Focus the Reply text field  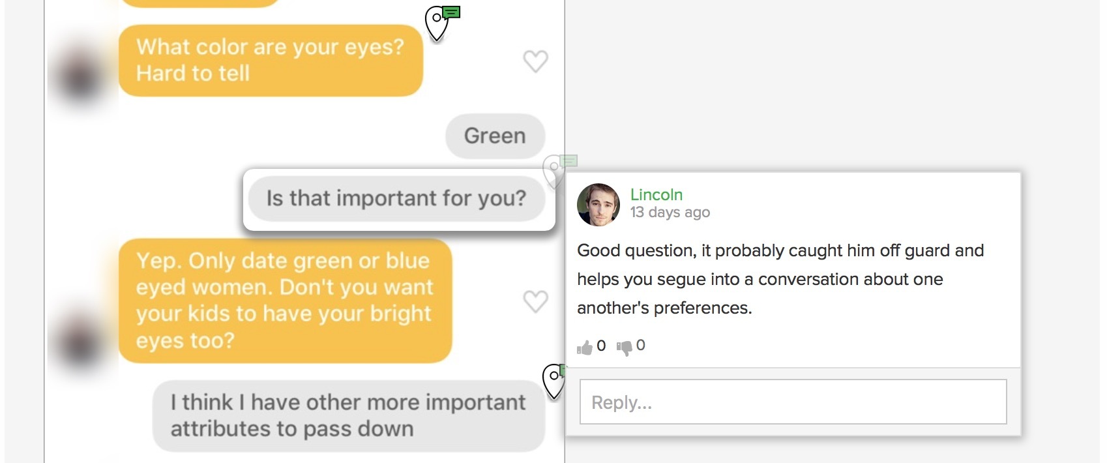[x=793, y=402]
